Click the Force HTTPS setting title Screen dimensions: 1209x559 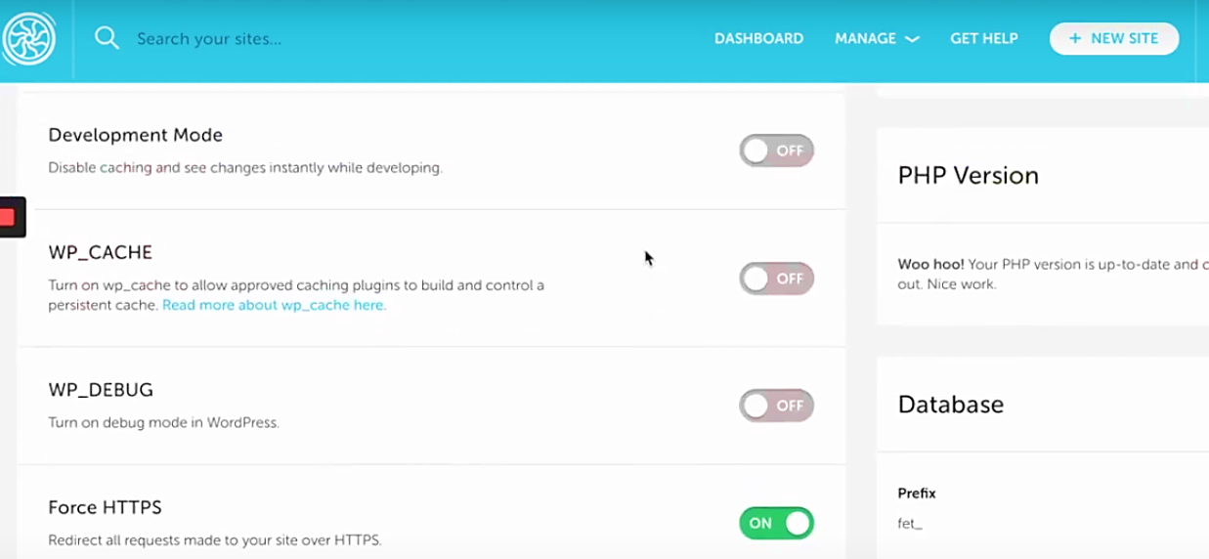click(105, 507)
